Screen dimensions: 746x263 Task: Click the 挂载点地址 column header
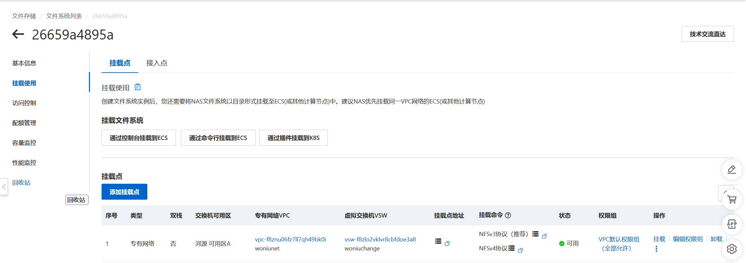tap(449, 216)
